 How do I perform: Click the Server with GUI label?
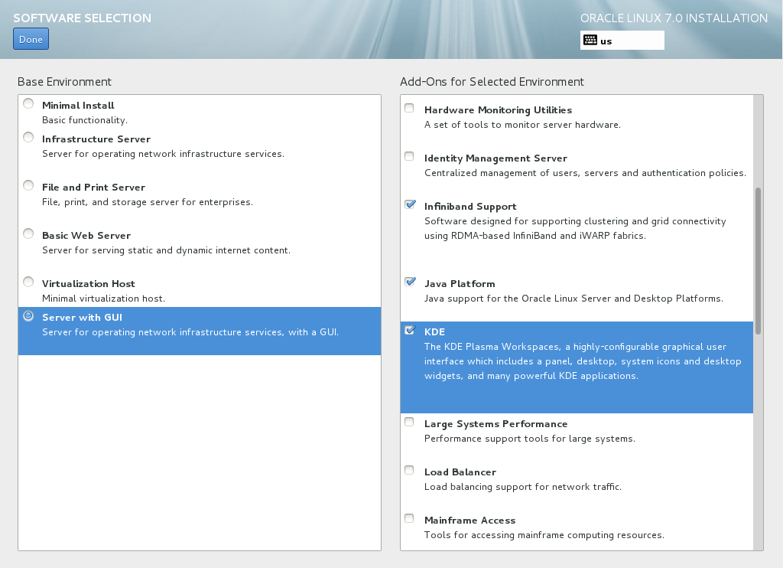tap(83, 318)
